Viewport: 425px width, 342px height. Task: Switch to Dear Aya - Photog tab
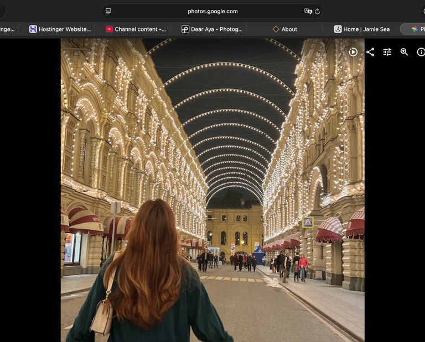pyautogui.click(x=212, y=29)
